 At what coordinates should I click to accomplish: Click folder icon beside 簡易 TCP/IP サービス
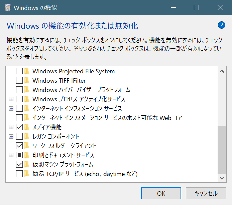(x=27, y=174)
